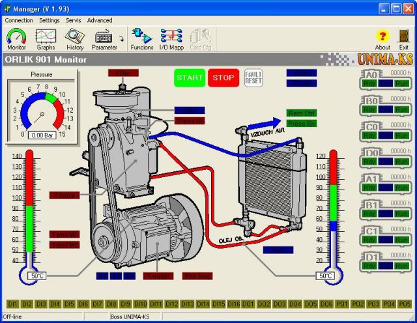Open the Connection menu
This screenshot has width=417, height=323.
click(19, 20)
